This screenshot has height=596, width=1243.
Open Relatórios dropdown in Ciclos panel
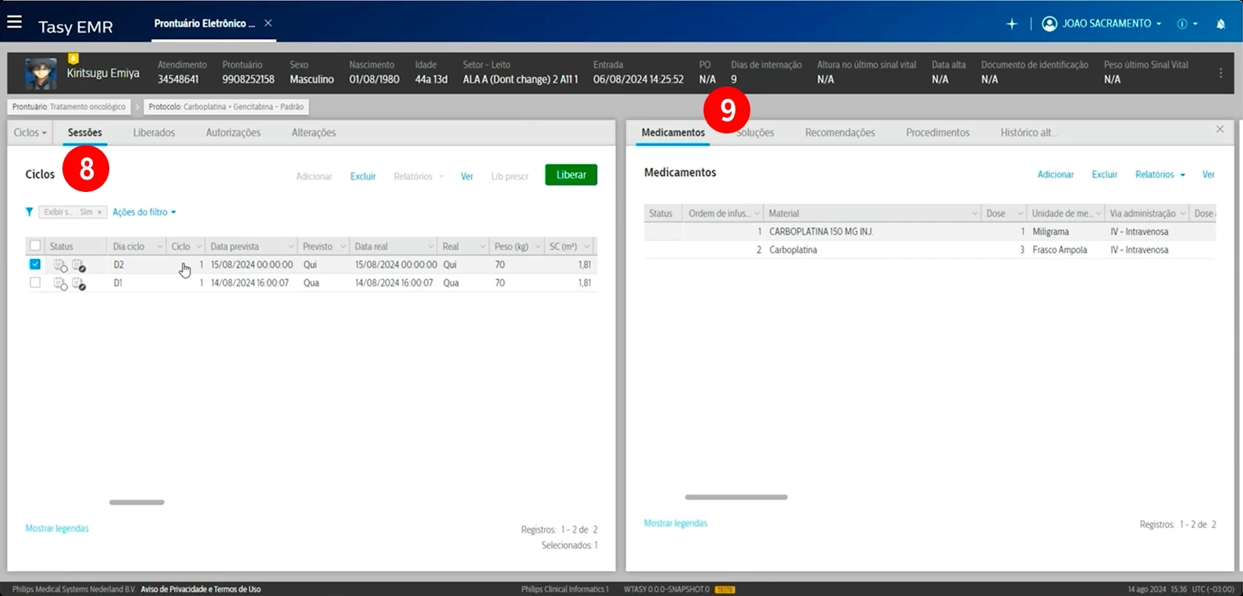coord(418,177)
